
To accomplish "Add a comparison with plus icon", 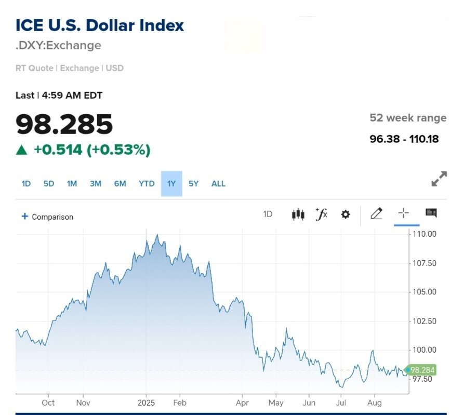I will coord(24,217).
